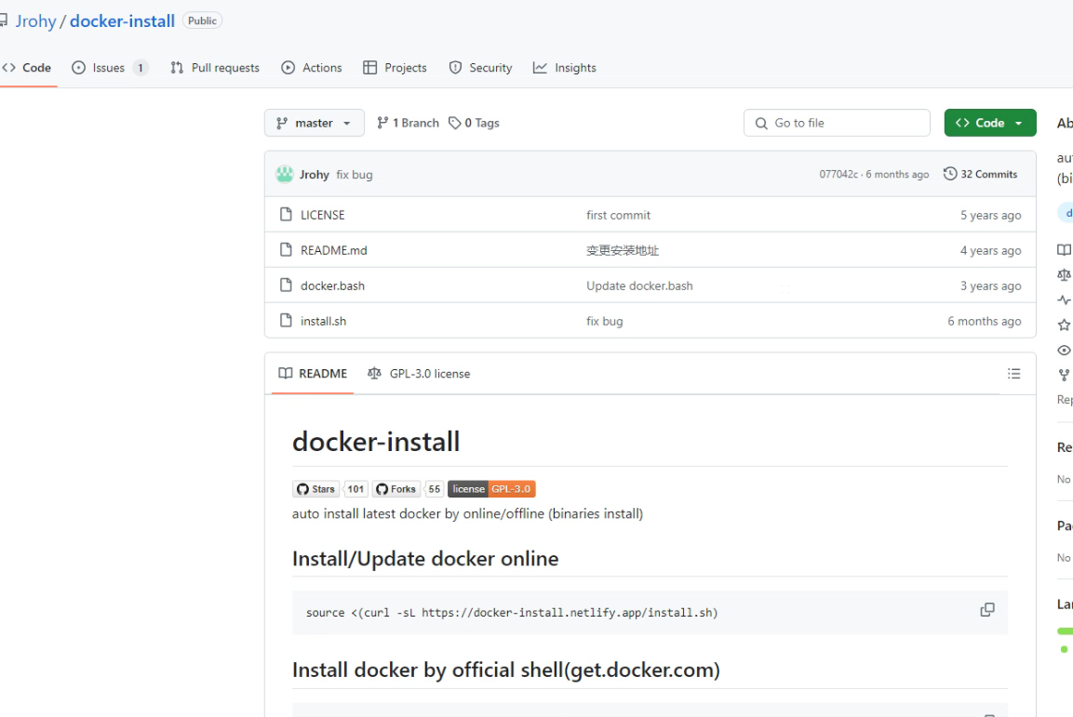
Task: Select the README tab
Action: tap(313, 374)
